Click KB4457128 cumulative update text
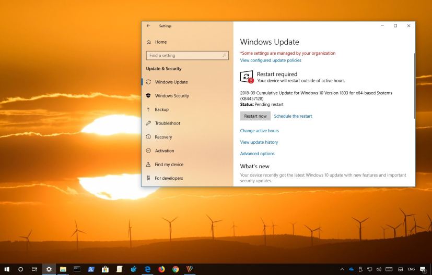 tap(316, 96)
